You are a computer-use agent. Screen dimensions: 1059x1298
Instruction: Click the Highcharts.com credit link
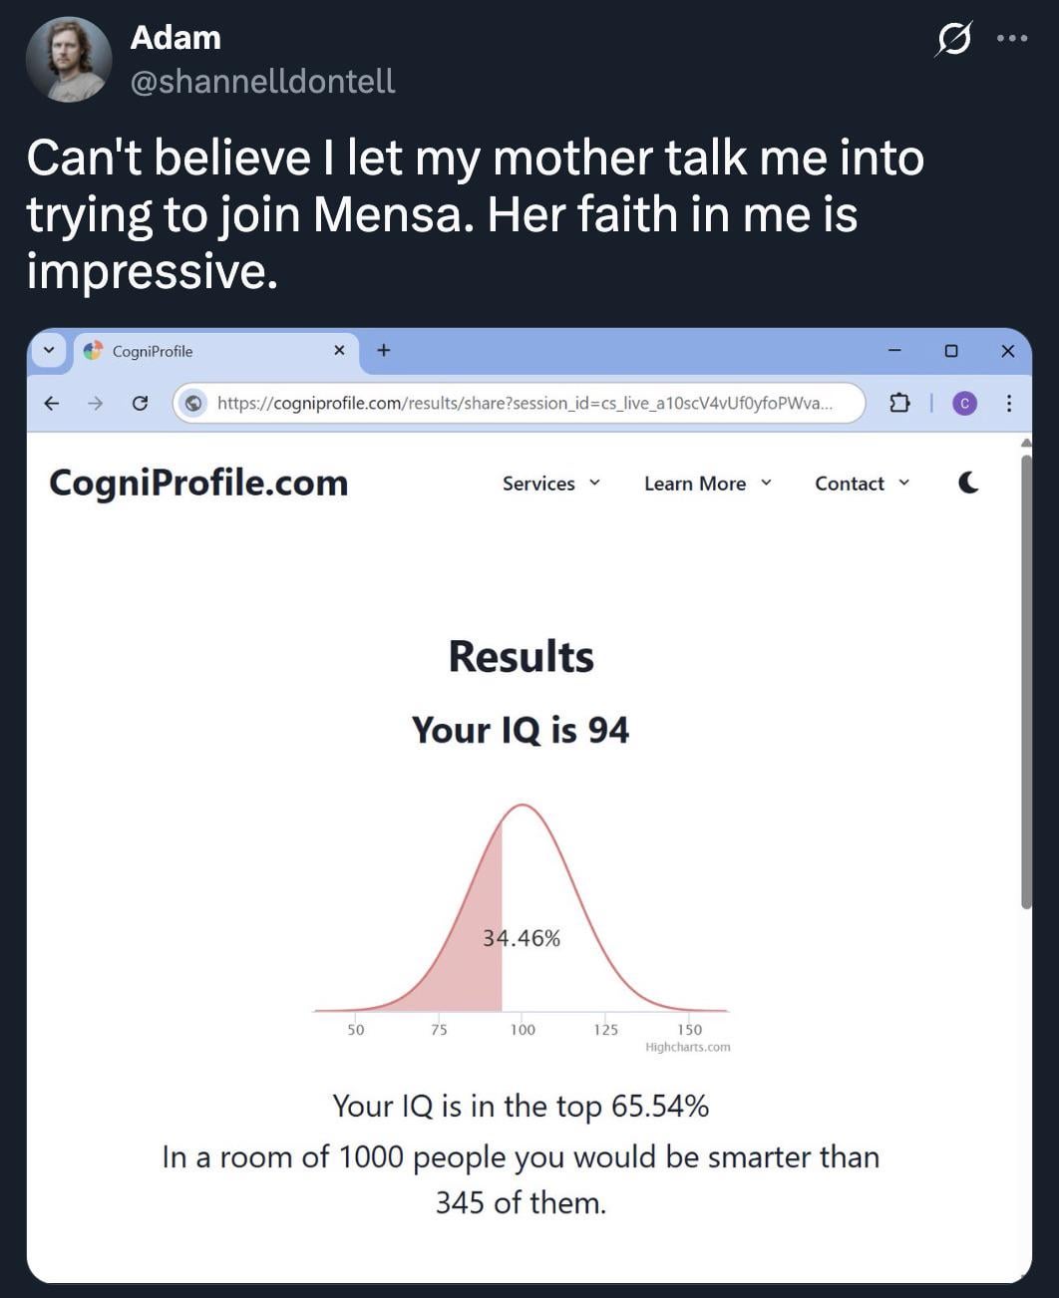(x=688, y=1048)
